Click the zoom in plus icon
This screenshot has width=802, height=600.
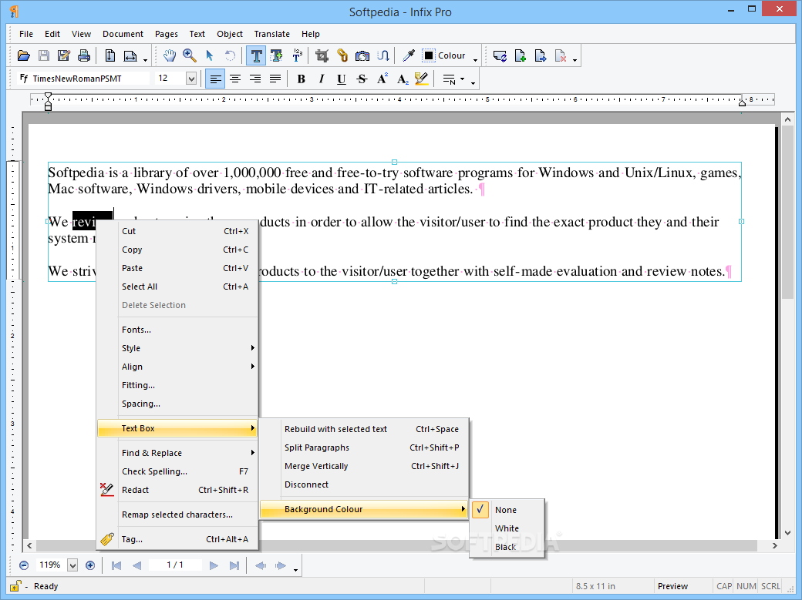coord(90,565)
